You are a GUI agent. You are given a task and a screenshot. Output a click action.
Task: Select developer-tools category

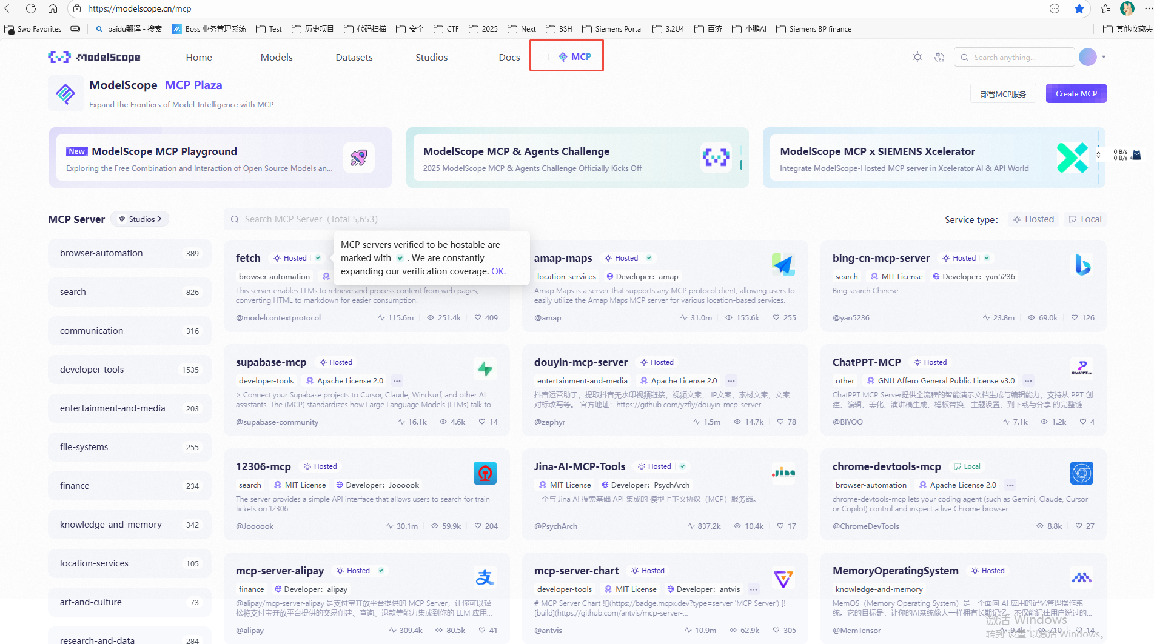[130, 370]
